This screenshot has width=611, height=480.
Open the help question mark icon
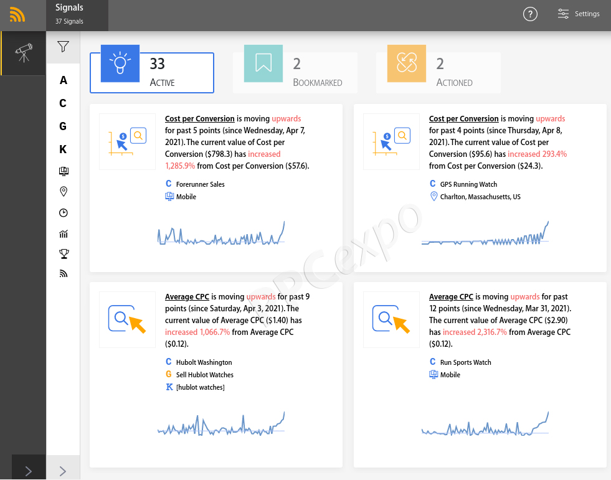530,14
